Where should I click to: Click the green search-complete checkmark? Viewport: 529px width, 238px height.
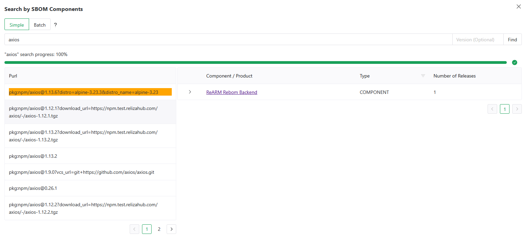coord(515,62)
